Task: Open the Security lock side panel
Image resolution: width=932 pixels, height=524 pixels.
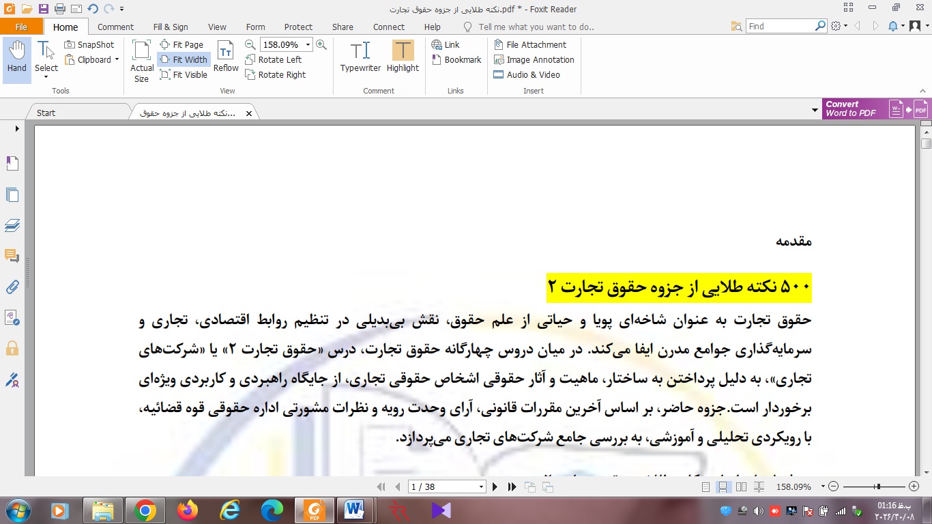Action: click(12, 349)
